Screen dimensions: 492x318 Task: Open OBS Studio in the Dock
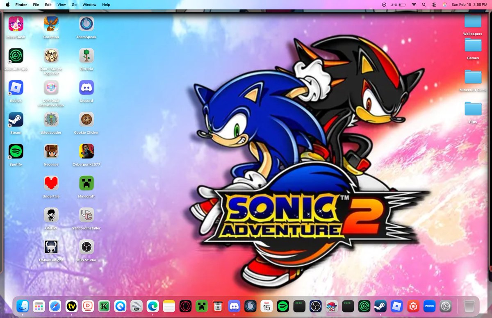pyautogui.click(x=315, y=306)
